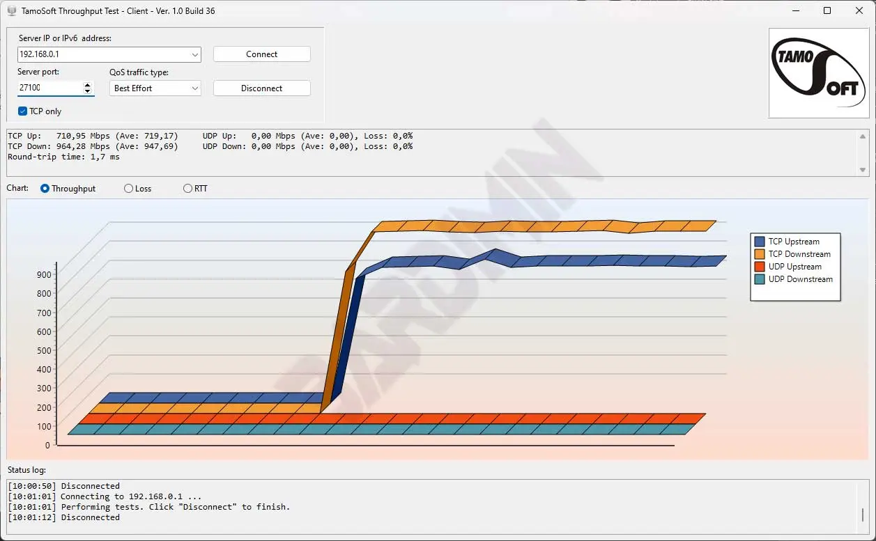
Task: Select the Loss chart radio button
Action: point(128,189)
